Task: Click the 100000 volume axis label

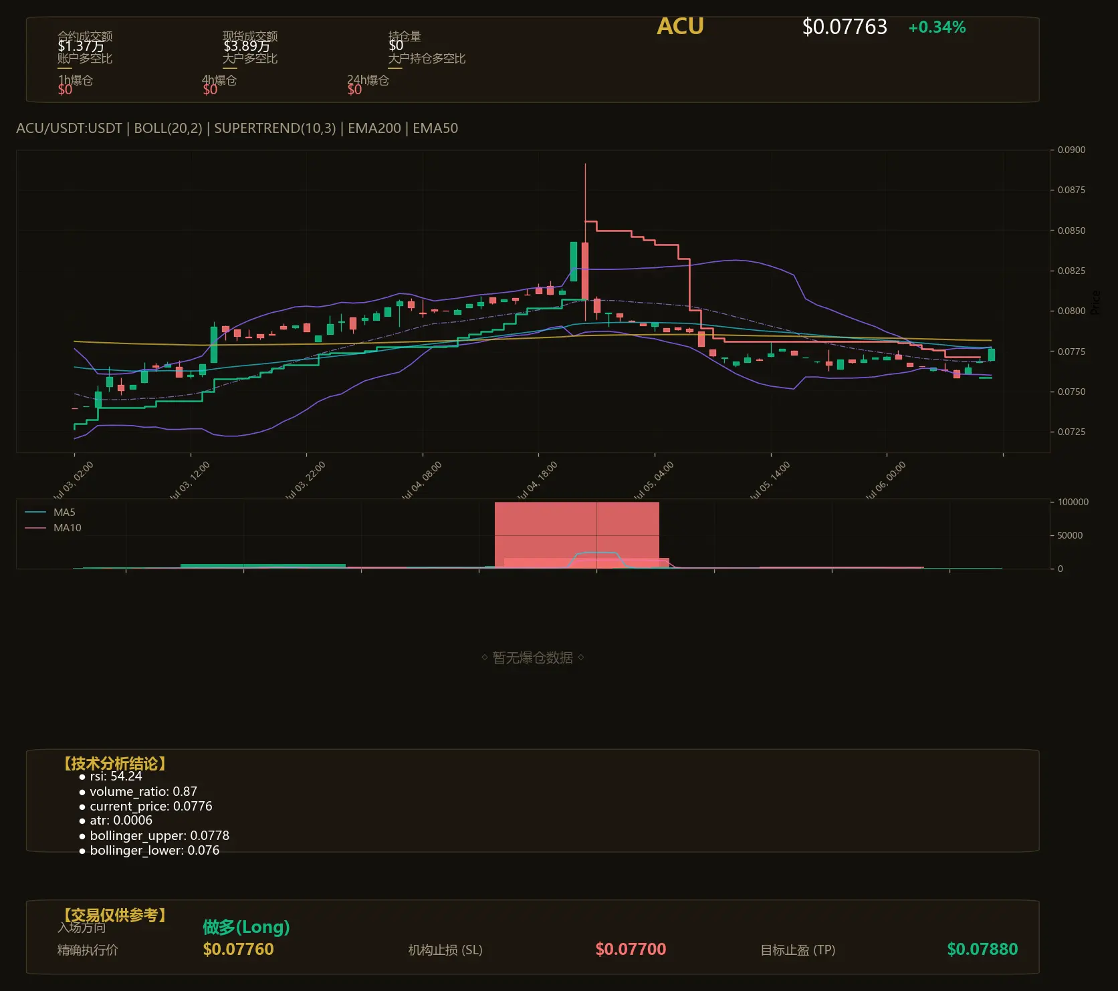Action: 1073,502
